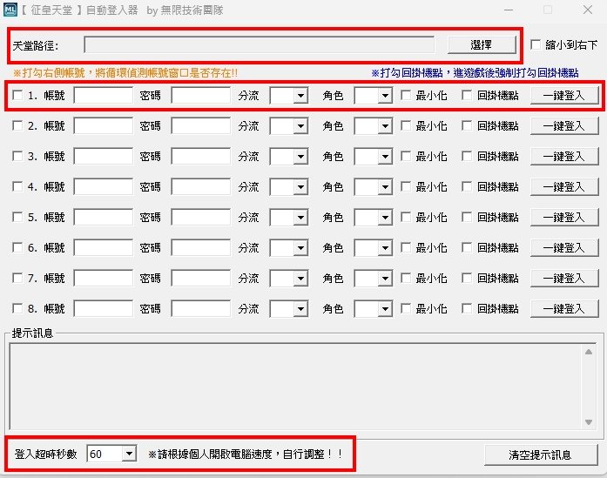Open the 分流 dropdown in row 2
607x478 pixels.
click(300, 126)
